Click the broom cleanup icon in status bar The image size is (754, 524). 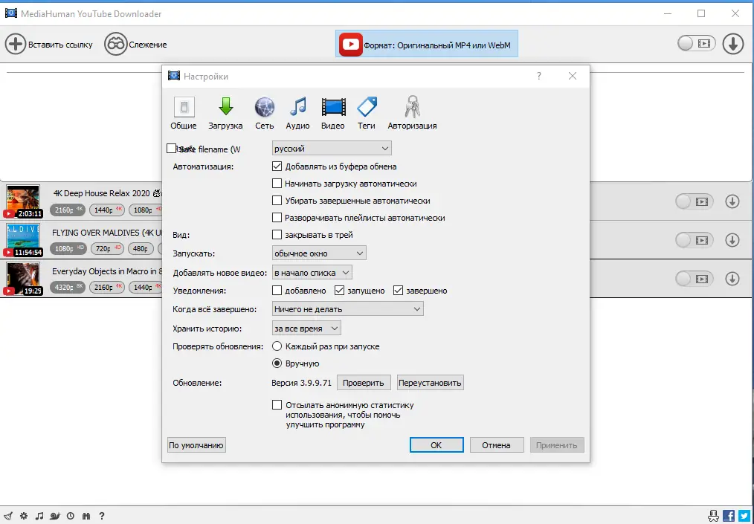click(x=8, y=516)
